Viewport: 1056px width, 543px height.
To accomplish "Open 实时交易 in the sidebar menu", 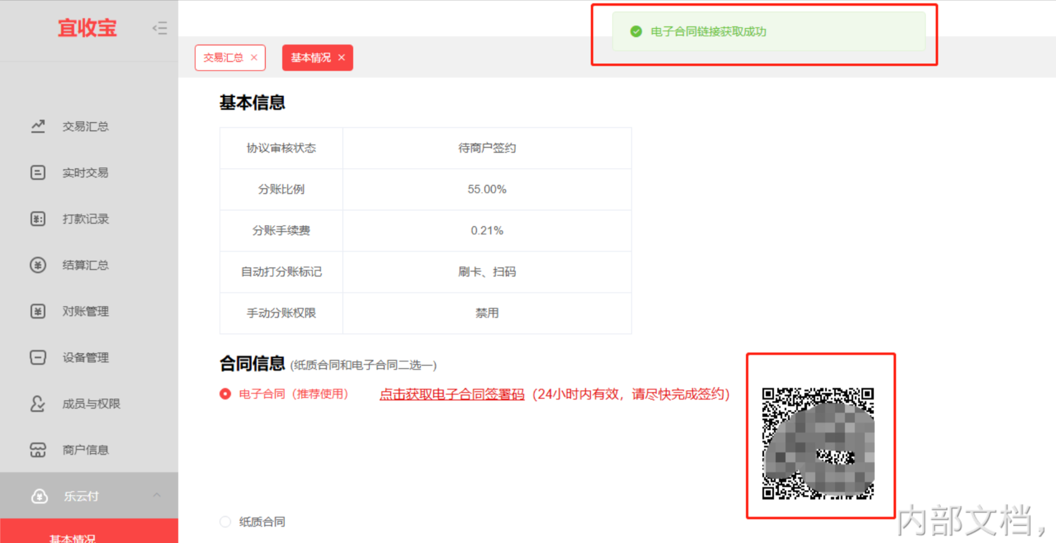I will coord(85,173).
